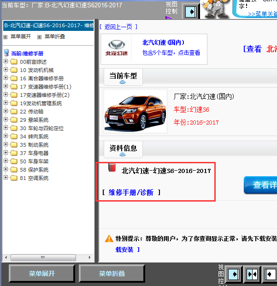277x286 pixels.
Task: Click the bottom view control center-split icon
Action: click(252, 274)
